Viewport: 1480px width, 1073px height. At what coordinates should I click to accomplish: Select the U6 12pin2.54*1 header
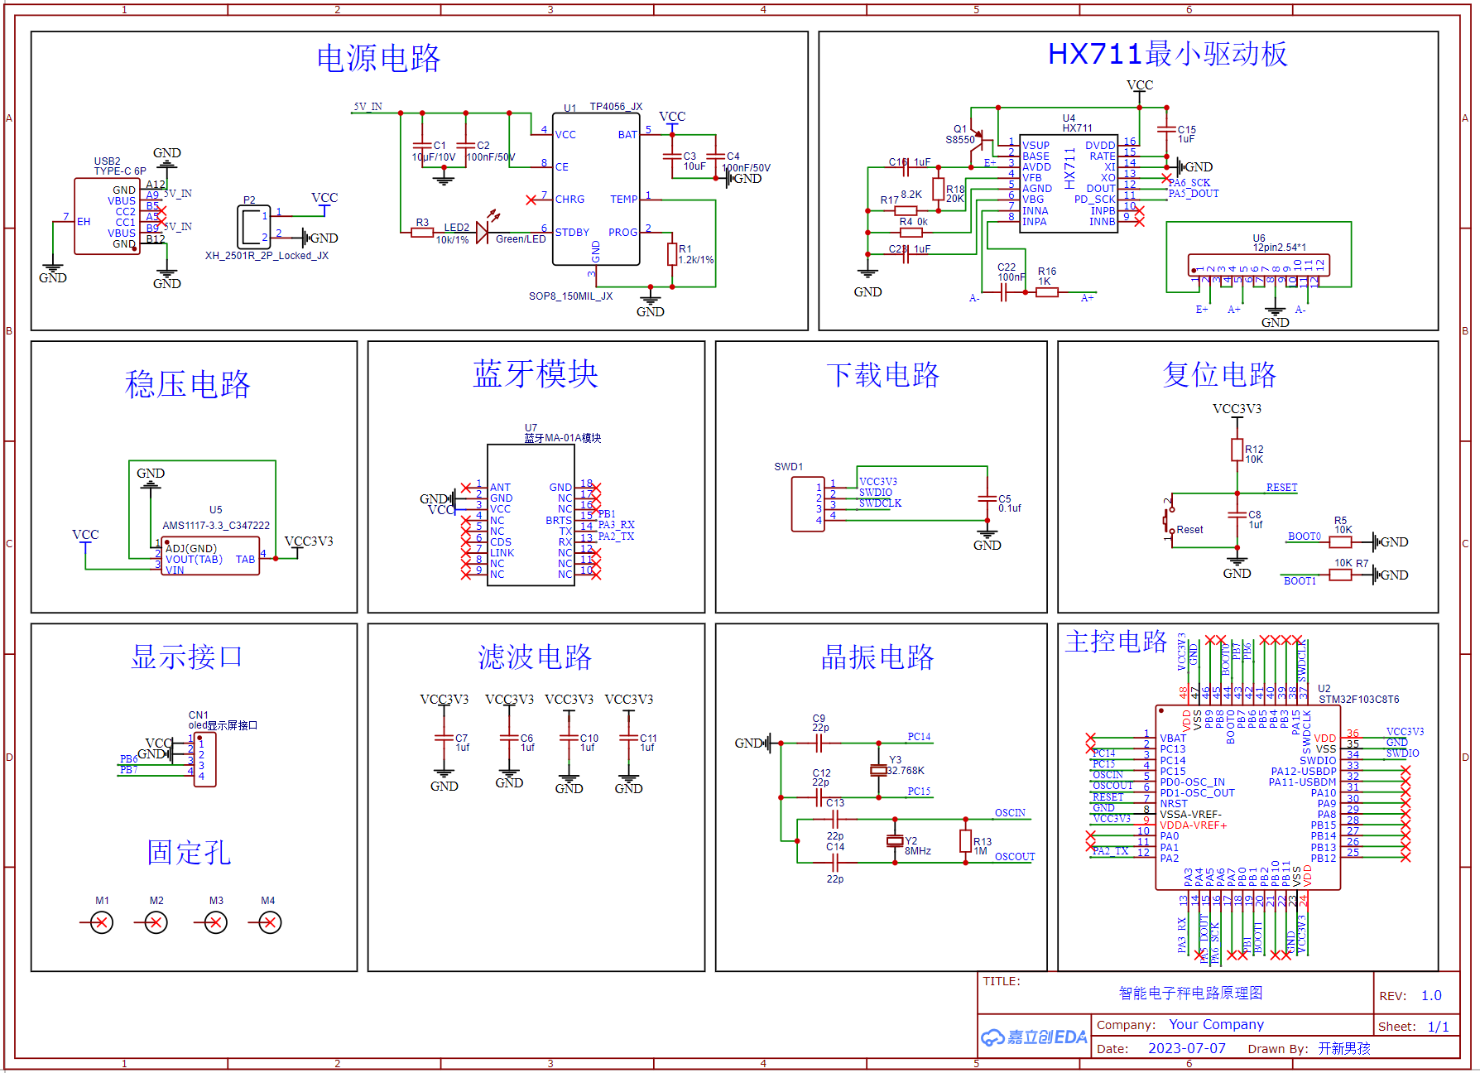tap(1258, 266)
